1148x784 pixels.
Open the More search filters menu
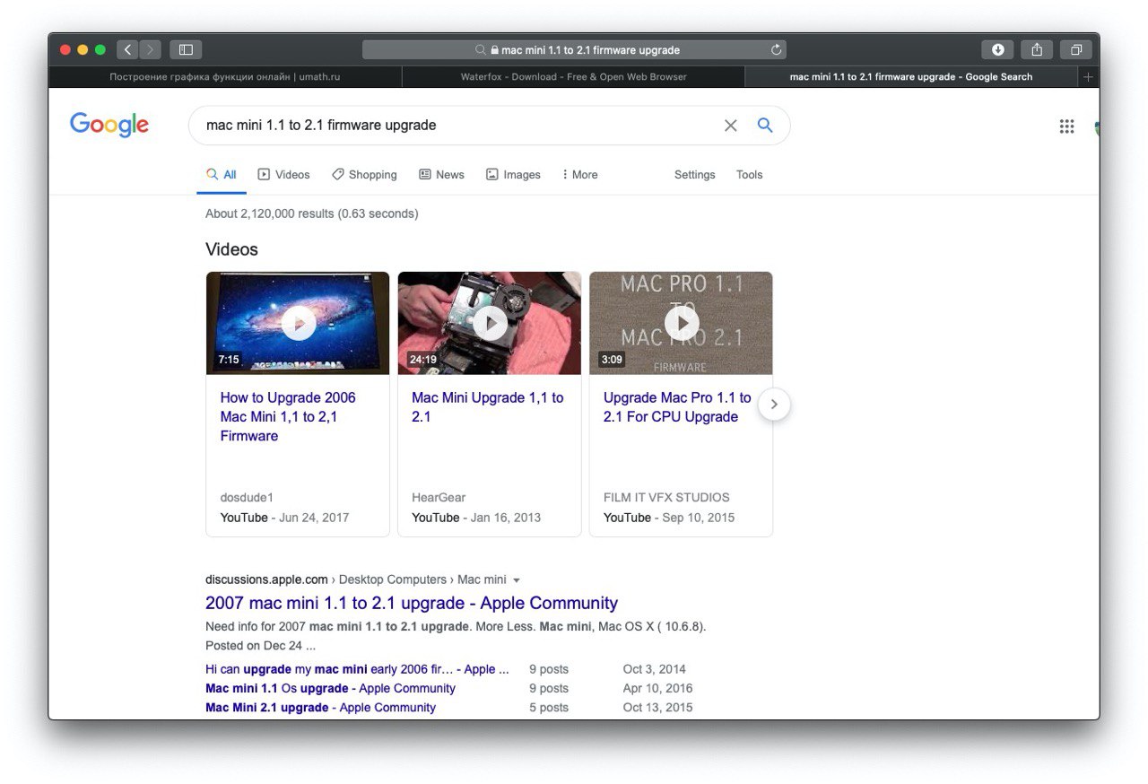579,175
